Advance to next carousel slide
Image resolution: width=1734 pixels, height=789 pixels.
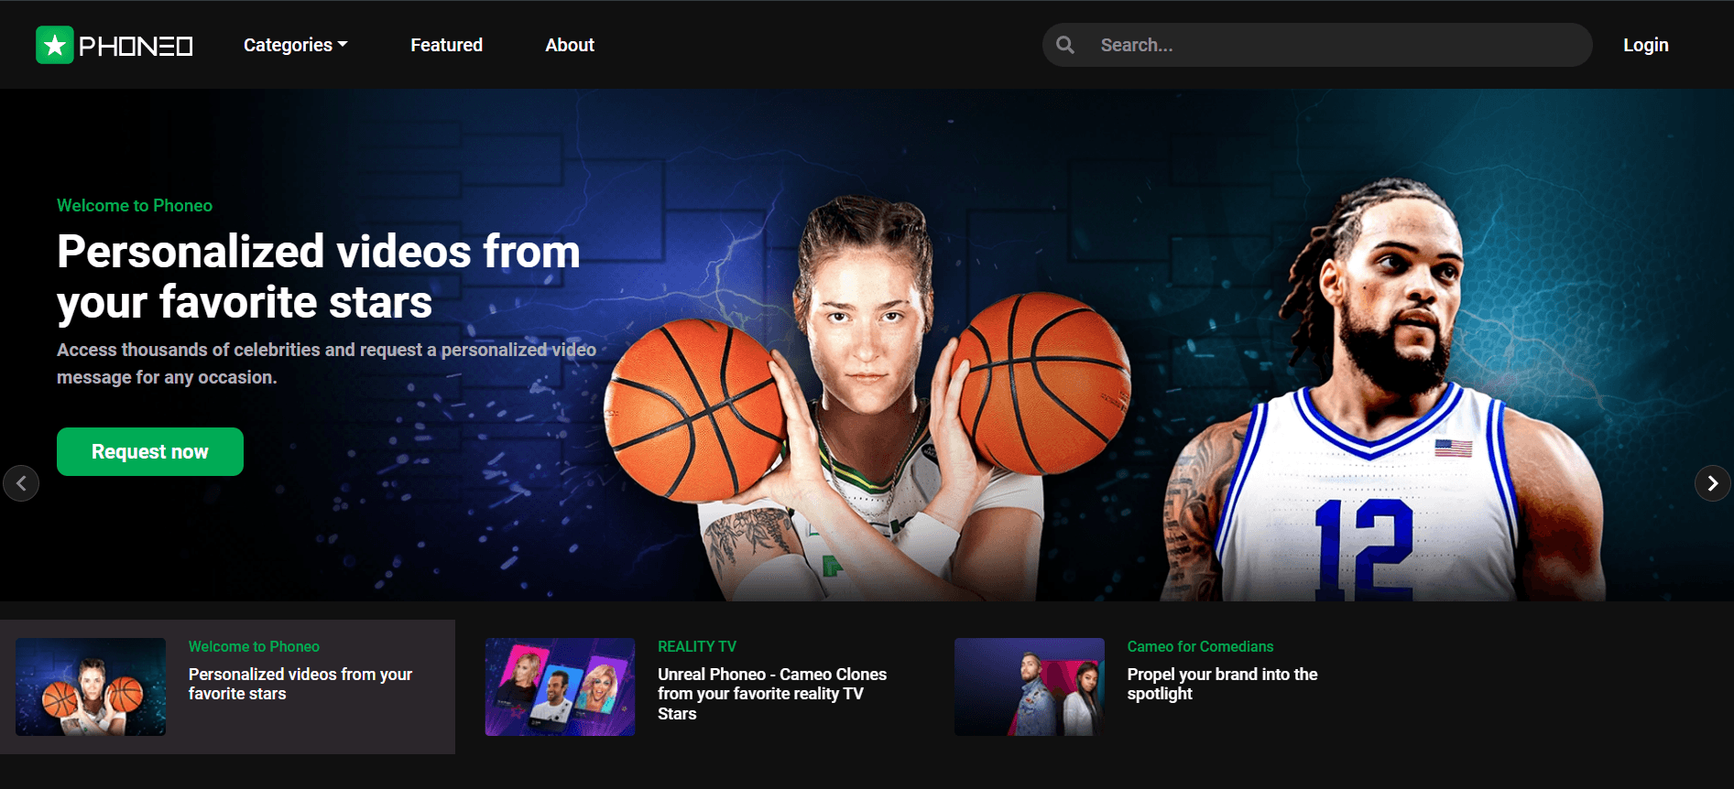[x=1712, y=483]
